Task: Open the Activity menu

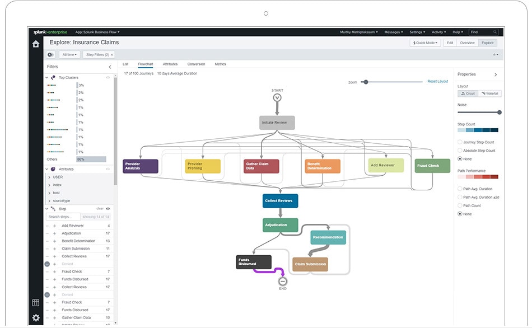Action: (x=438, y=32)
